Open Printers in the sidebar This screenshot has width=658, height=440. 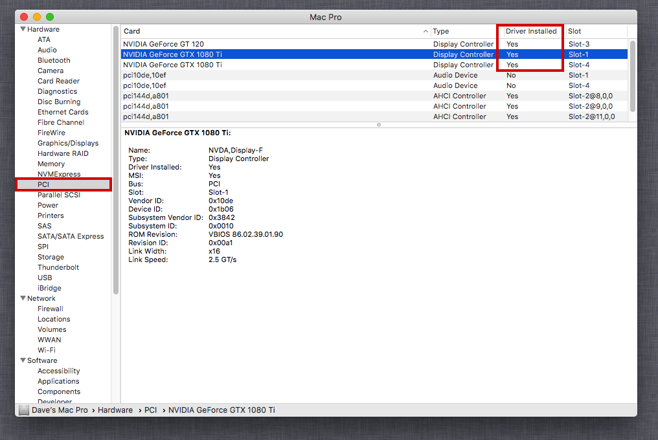click(51, 215)
